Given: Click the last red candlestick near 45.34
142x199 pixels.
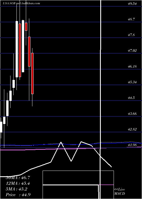Looking at the screenshot, I should pos(32,73).
